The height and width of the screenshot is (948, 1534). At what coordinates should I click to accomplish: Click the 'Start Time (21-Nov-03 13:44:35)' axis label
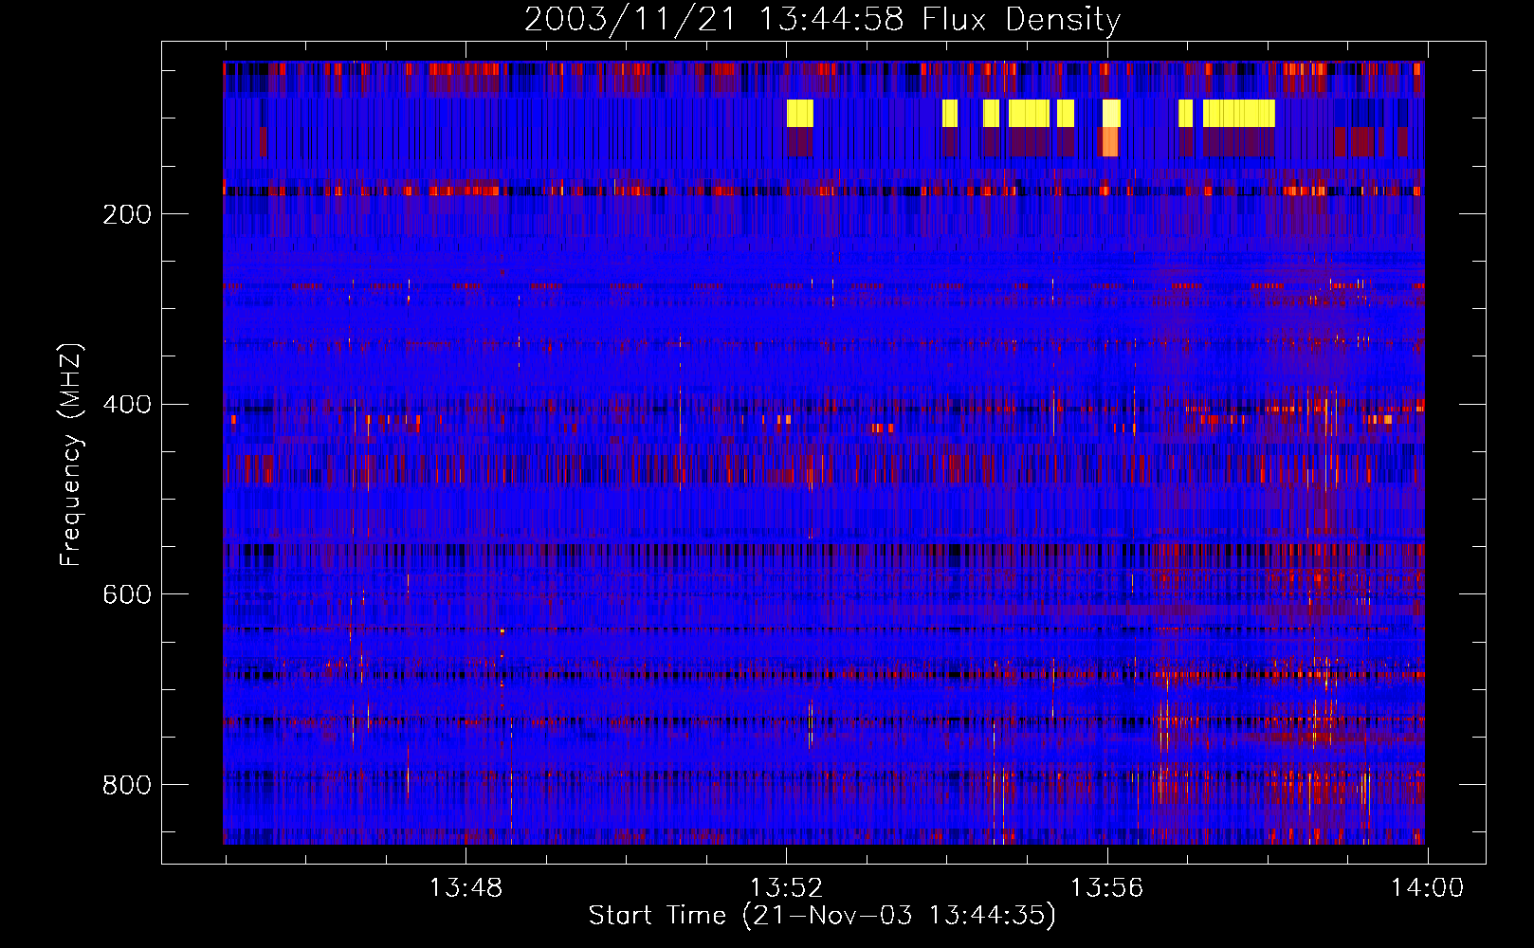click(822, 916)
